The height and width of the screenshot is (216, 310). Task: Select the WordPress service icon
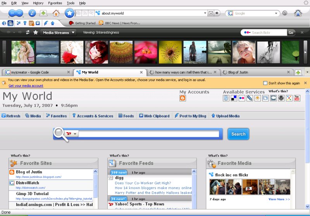281,98
